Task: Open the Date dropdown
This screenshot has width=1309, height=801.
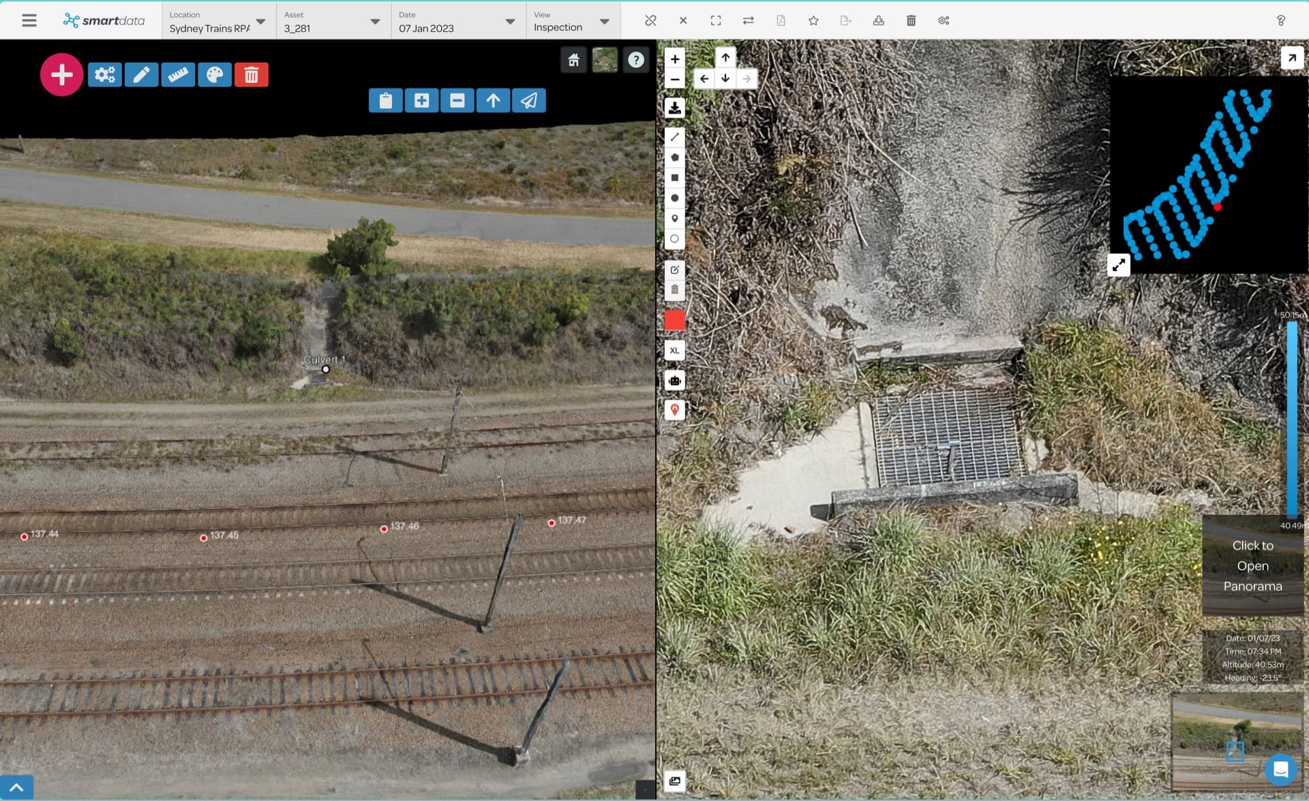Action: click(x=458, y=21)
